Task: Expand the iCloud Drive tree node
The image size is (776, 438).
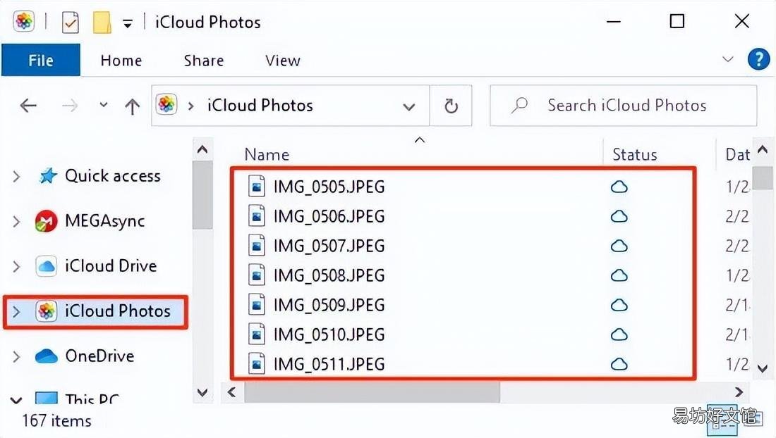Action: 16,266
